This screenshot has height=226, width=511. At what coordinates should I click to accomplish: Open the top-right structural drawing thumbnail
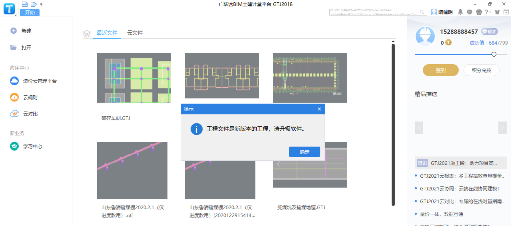coord(310,78)
